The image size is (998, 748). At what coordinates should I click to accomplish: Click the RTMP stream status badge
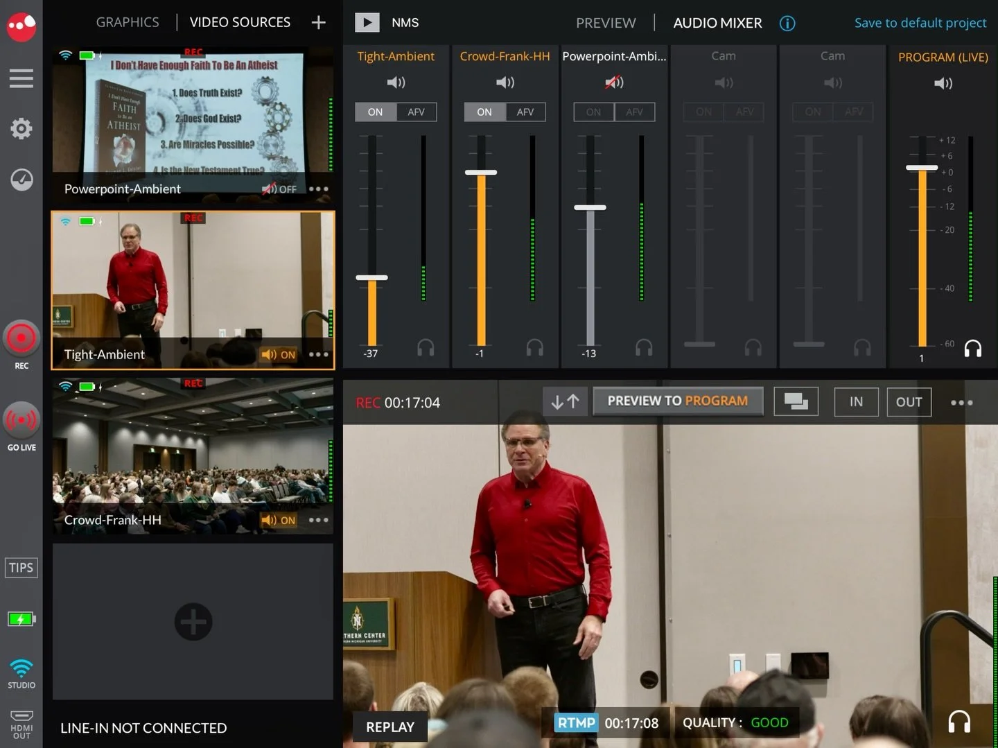[x=576, y=723]
